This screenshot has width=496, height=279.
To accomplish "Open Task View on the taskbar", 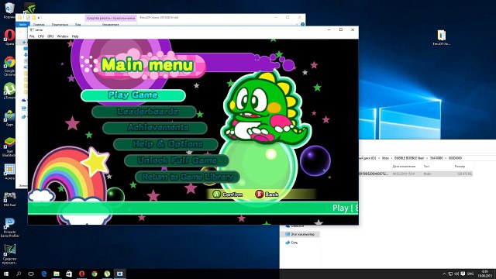I will tap(31, 274).
